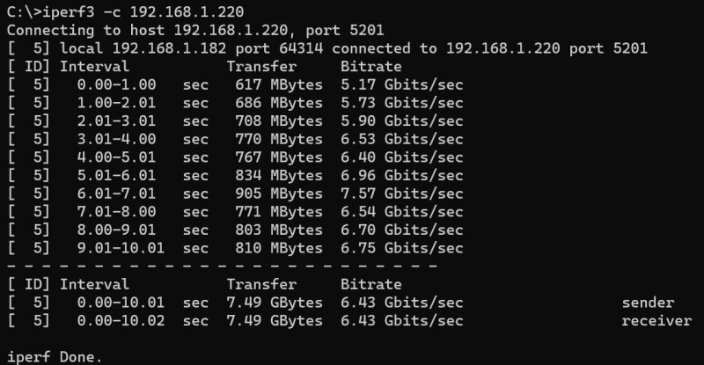Select the 5.73 Gbits/sec bitrate reading
The image size is (704, 365).
(401, 103)
